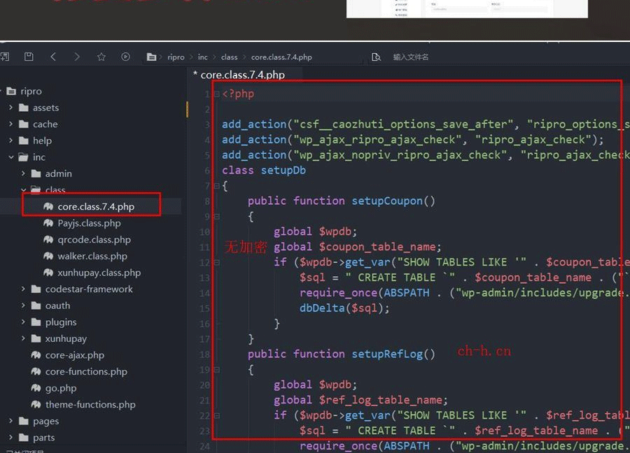Viewport: 630px width, 453px height.
Task: Select 'class' in the breadcrumb path
Action: pos(229,57)
